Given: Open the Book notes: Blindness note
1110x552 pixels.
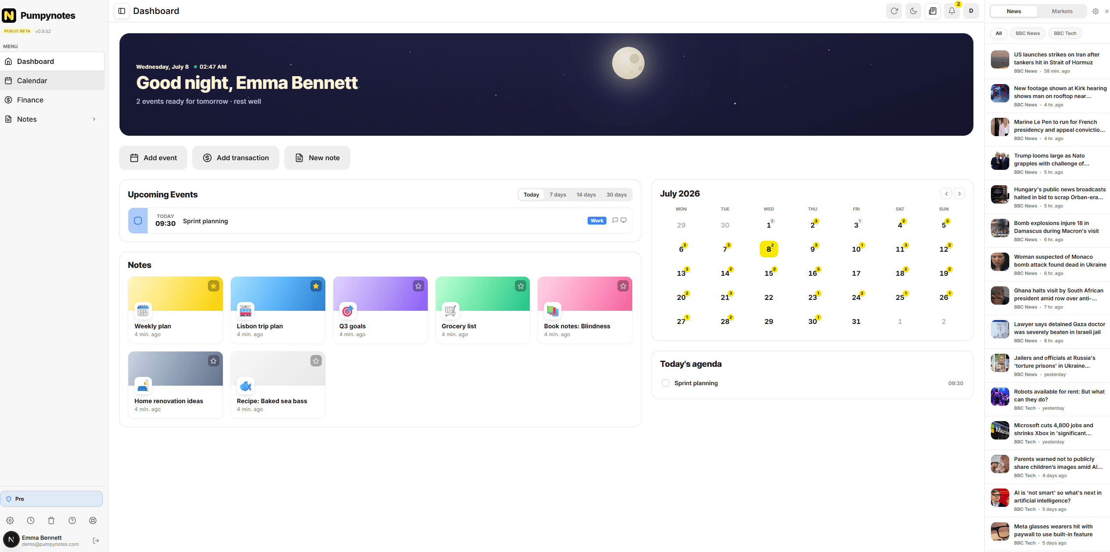Looking at the screenshot, I should point(585,310).
